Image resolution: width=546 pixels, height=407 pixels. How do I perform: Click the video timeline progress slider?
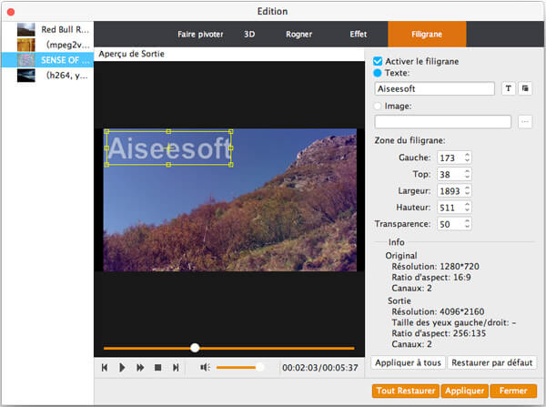[228, 348]
